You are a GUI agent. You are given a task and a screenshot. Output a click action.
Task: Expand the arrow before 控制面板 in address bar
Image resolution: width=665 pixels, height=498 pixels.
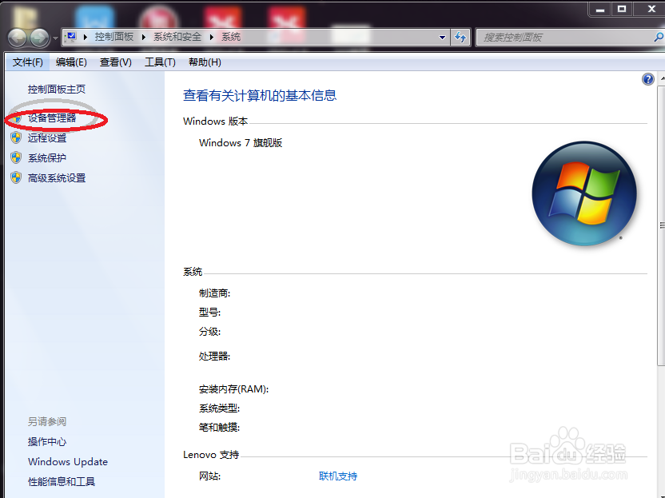pos(86,38)
